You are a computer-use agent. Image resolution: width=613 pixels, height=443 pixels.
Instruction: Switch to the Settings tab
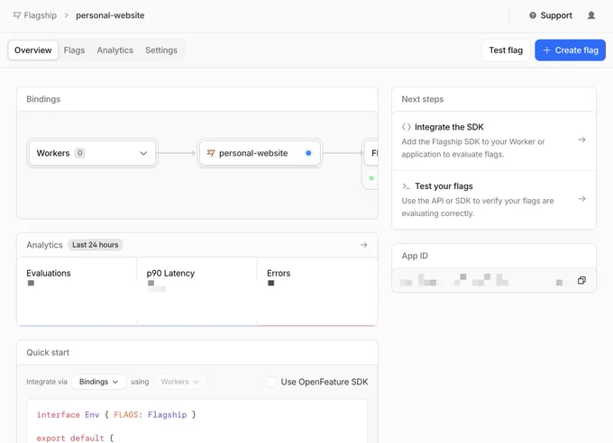click(x=161, y=50)
